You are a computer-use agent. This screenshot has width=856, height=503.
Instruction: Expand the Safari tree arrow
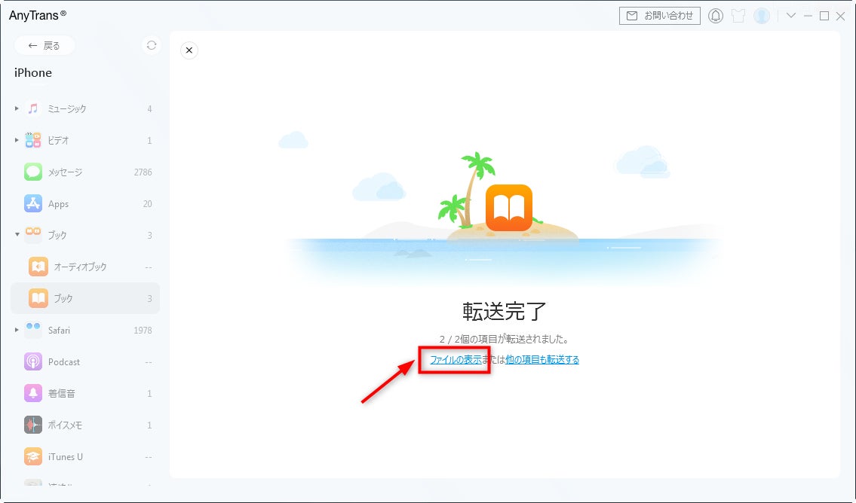click(x=17, y=330)
